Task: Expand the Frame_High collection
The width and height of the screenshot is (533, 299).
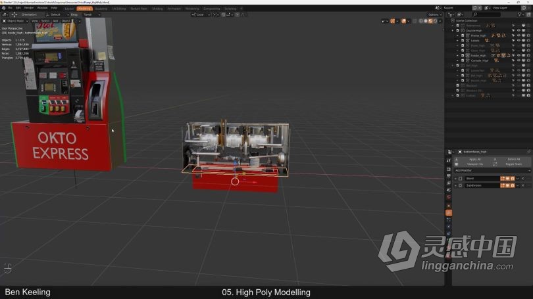Action: pyautogui.click(x=457, y=35)
